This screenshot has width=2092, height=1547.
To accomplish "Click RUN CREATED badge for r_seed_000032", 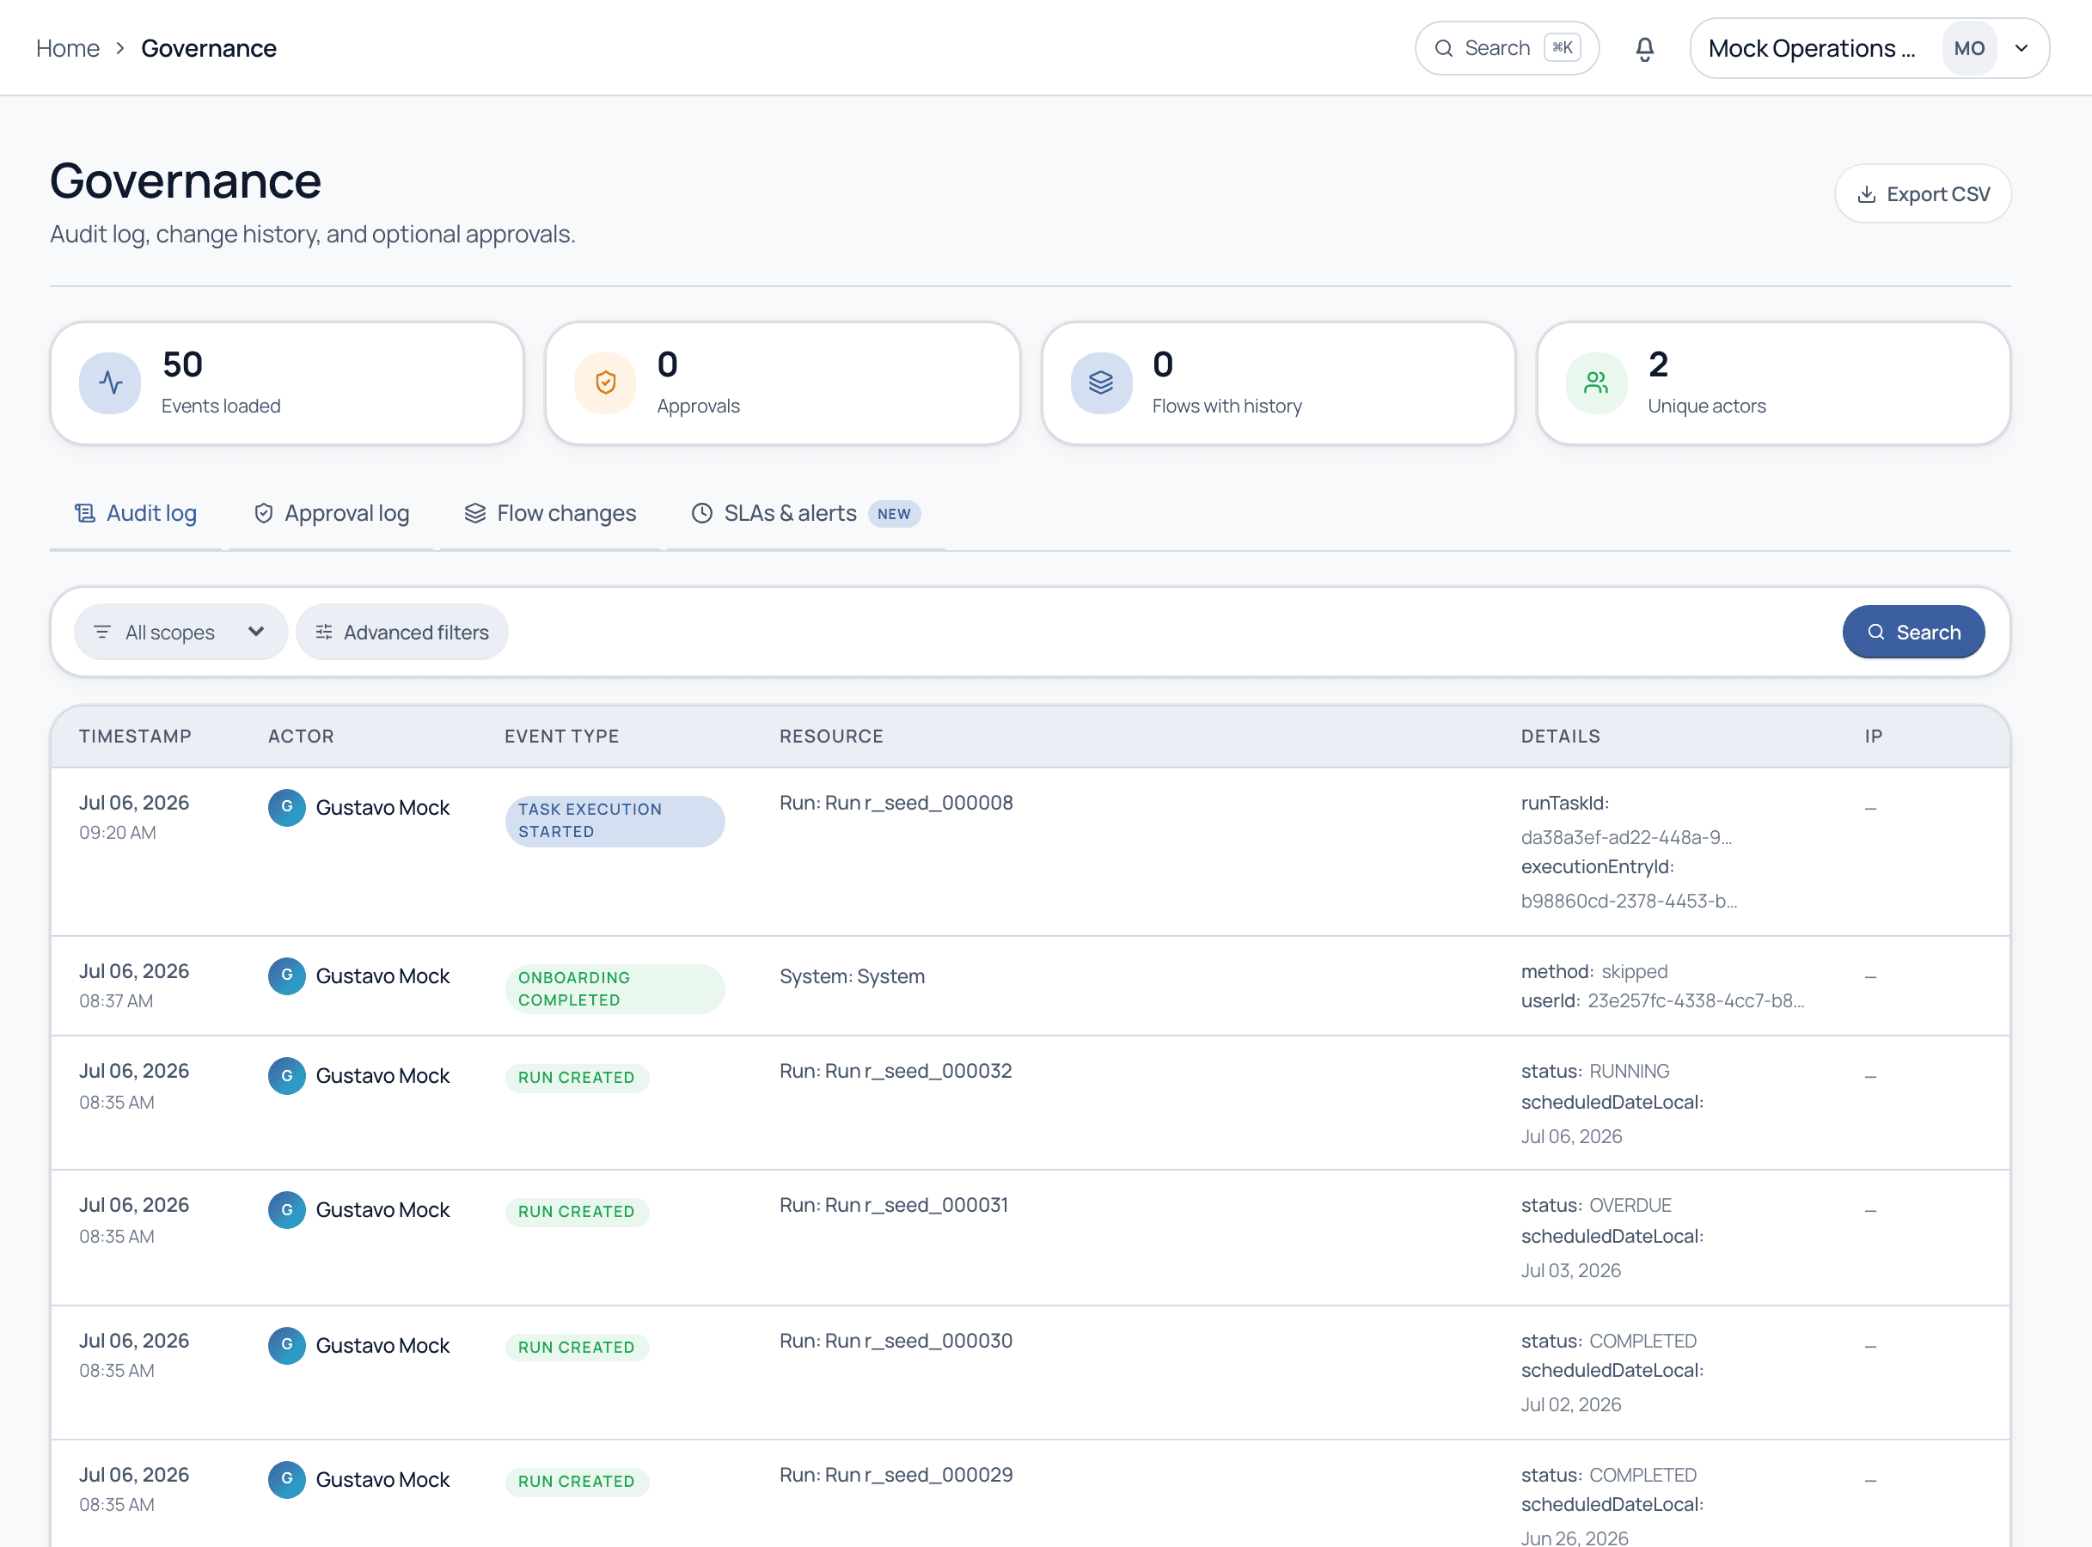I will 577,1078.
